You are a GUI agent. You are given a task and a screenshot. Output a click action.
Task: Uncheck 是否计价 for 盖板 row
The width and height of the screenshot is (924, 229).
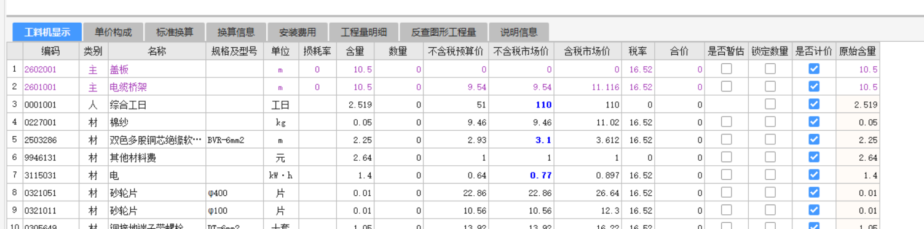(814, 69)
